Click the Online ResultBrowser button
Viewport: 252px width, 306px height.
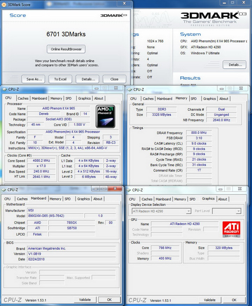[x=66, y=49]
